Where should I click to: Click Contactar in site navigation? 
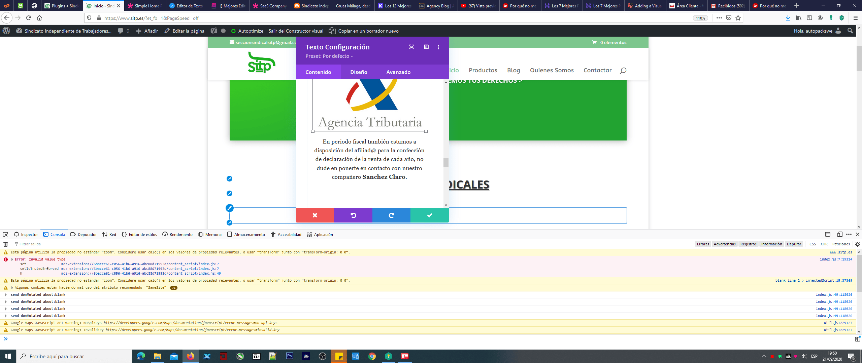pos(597,70)
